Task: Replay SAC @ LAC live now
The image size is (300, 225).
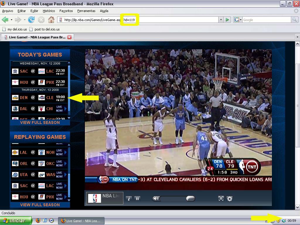Action: [39, 185]
